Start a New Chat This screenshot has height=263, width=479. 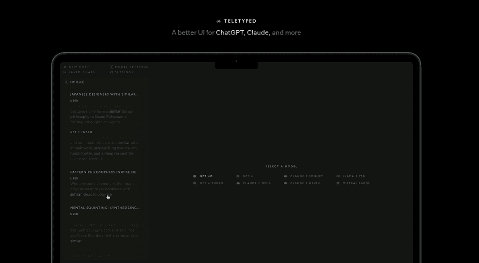click(x=76, y=67)
